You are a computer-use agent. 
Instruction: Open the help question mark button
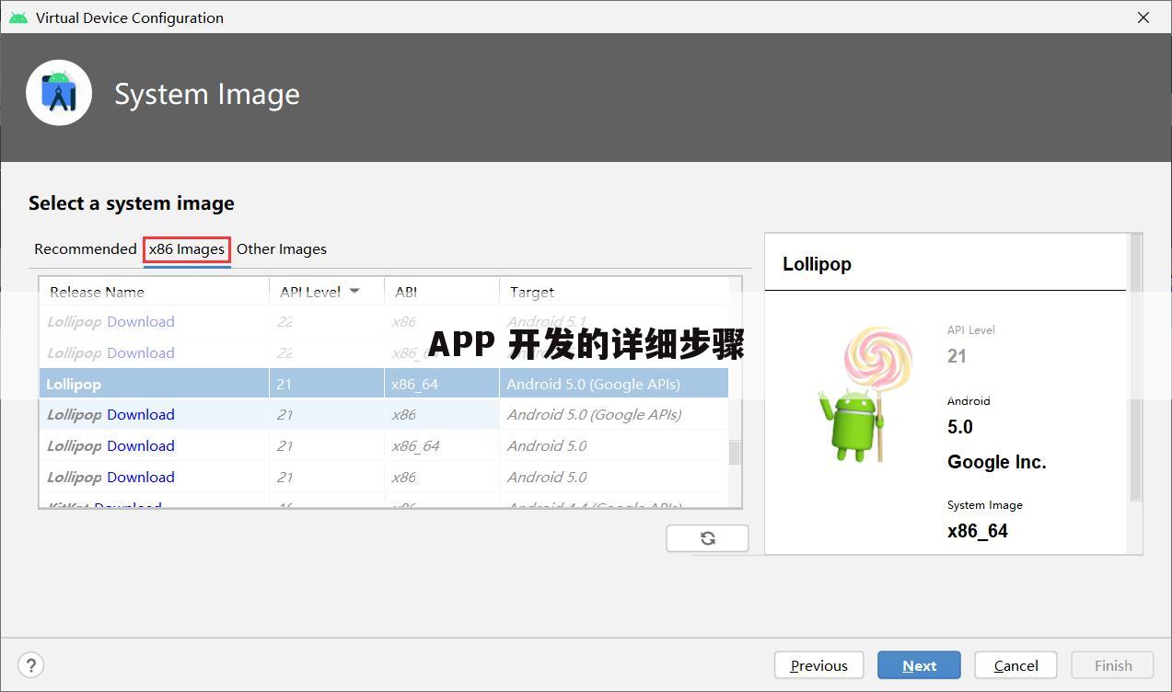click(30, 665)
